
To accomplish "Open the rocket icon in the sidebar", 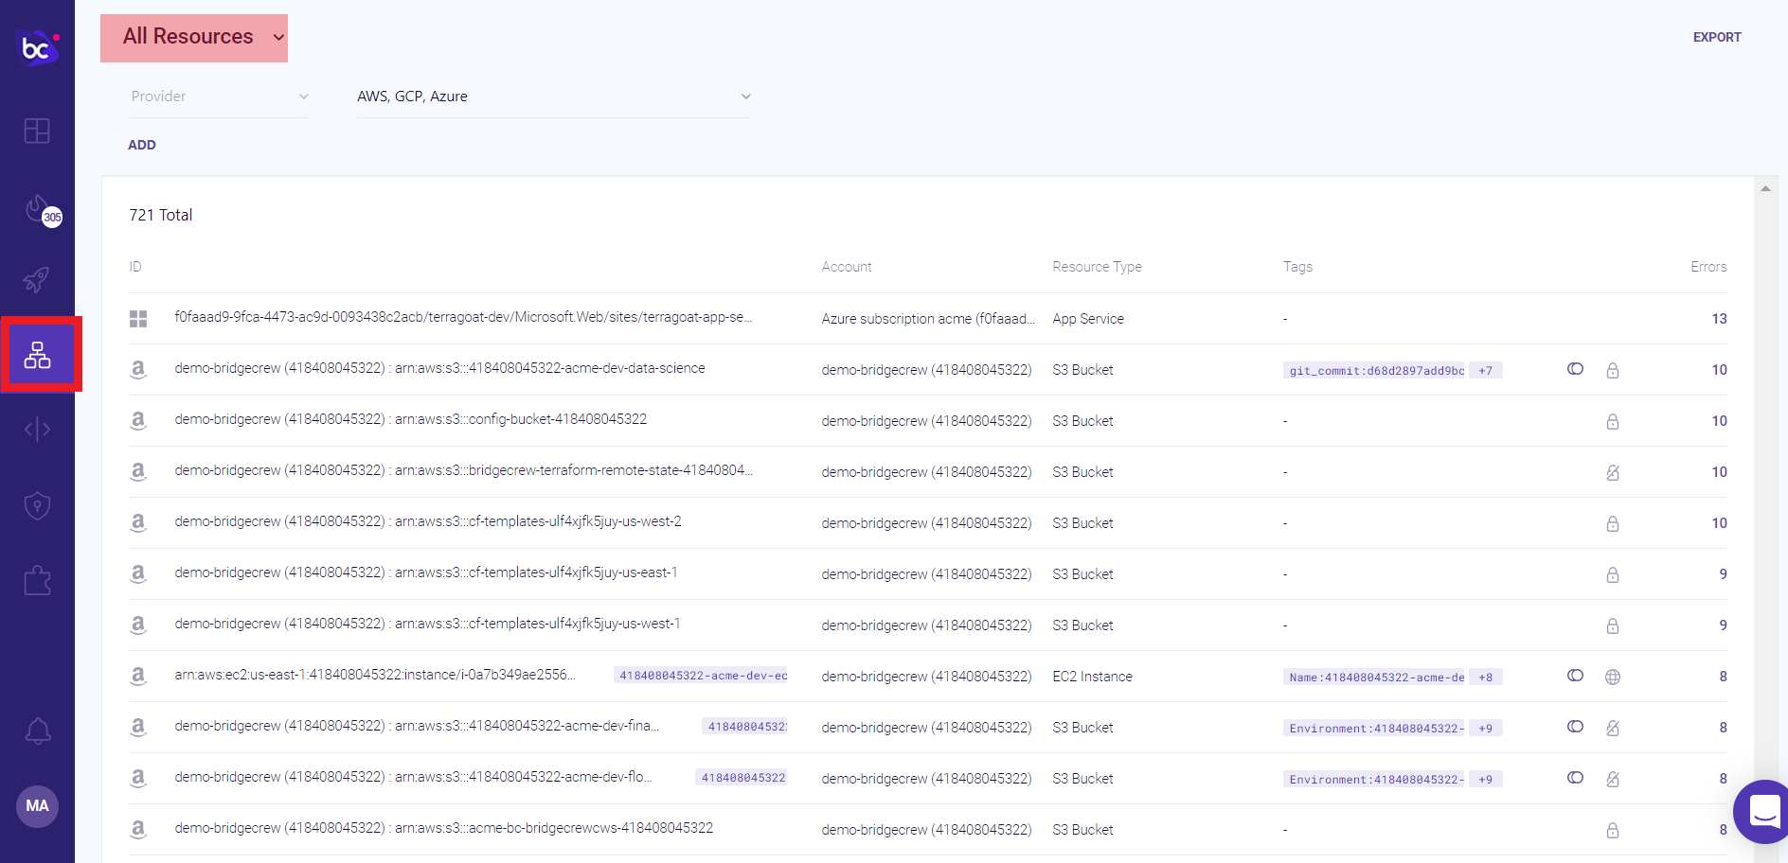I will coord(37,279).
